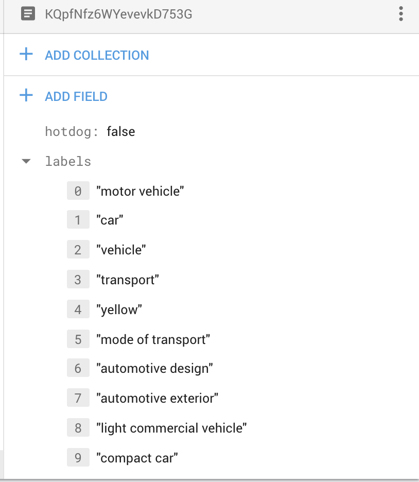419x482 pixels.
Task: Click the ADD FIELD link
Action: tap(76, 96)
